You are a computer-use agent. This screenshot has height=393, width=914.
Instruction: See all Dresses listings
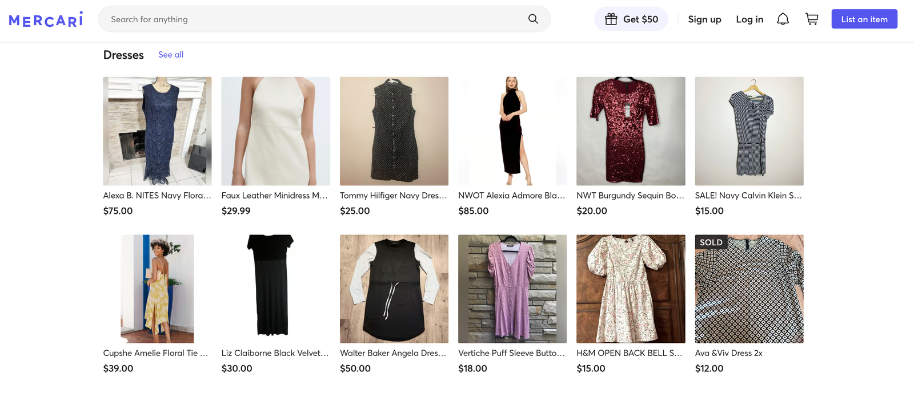coord(170,54)
